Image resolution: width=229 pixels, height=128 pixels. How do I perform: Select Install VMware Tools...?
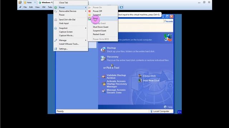click(69, 44)
